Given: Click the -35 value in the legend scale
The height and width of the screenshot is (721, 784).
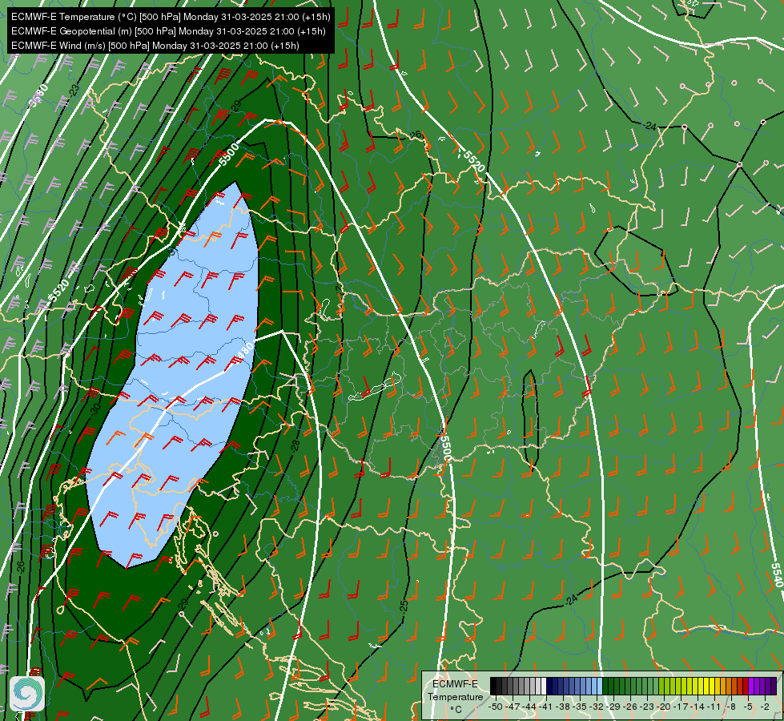Looking at the screenshot, I should pyautogui.click(x=581, y=707).
